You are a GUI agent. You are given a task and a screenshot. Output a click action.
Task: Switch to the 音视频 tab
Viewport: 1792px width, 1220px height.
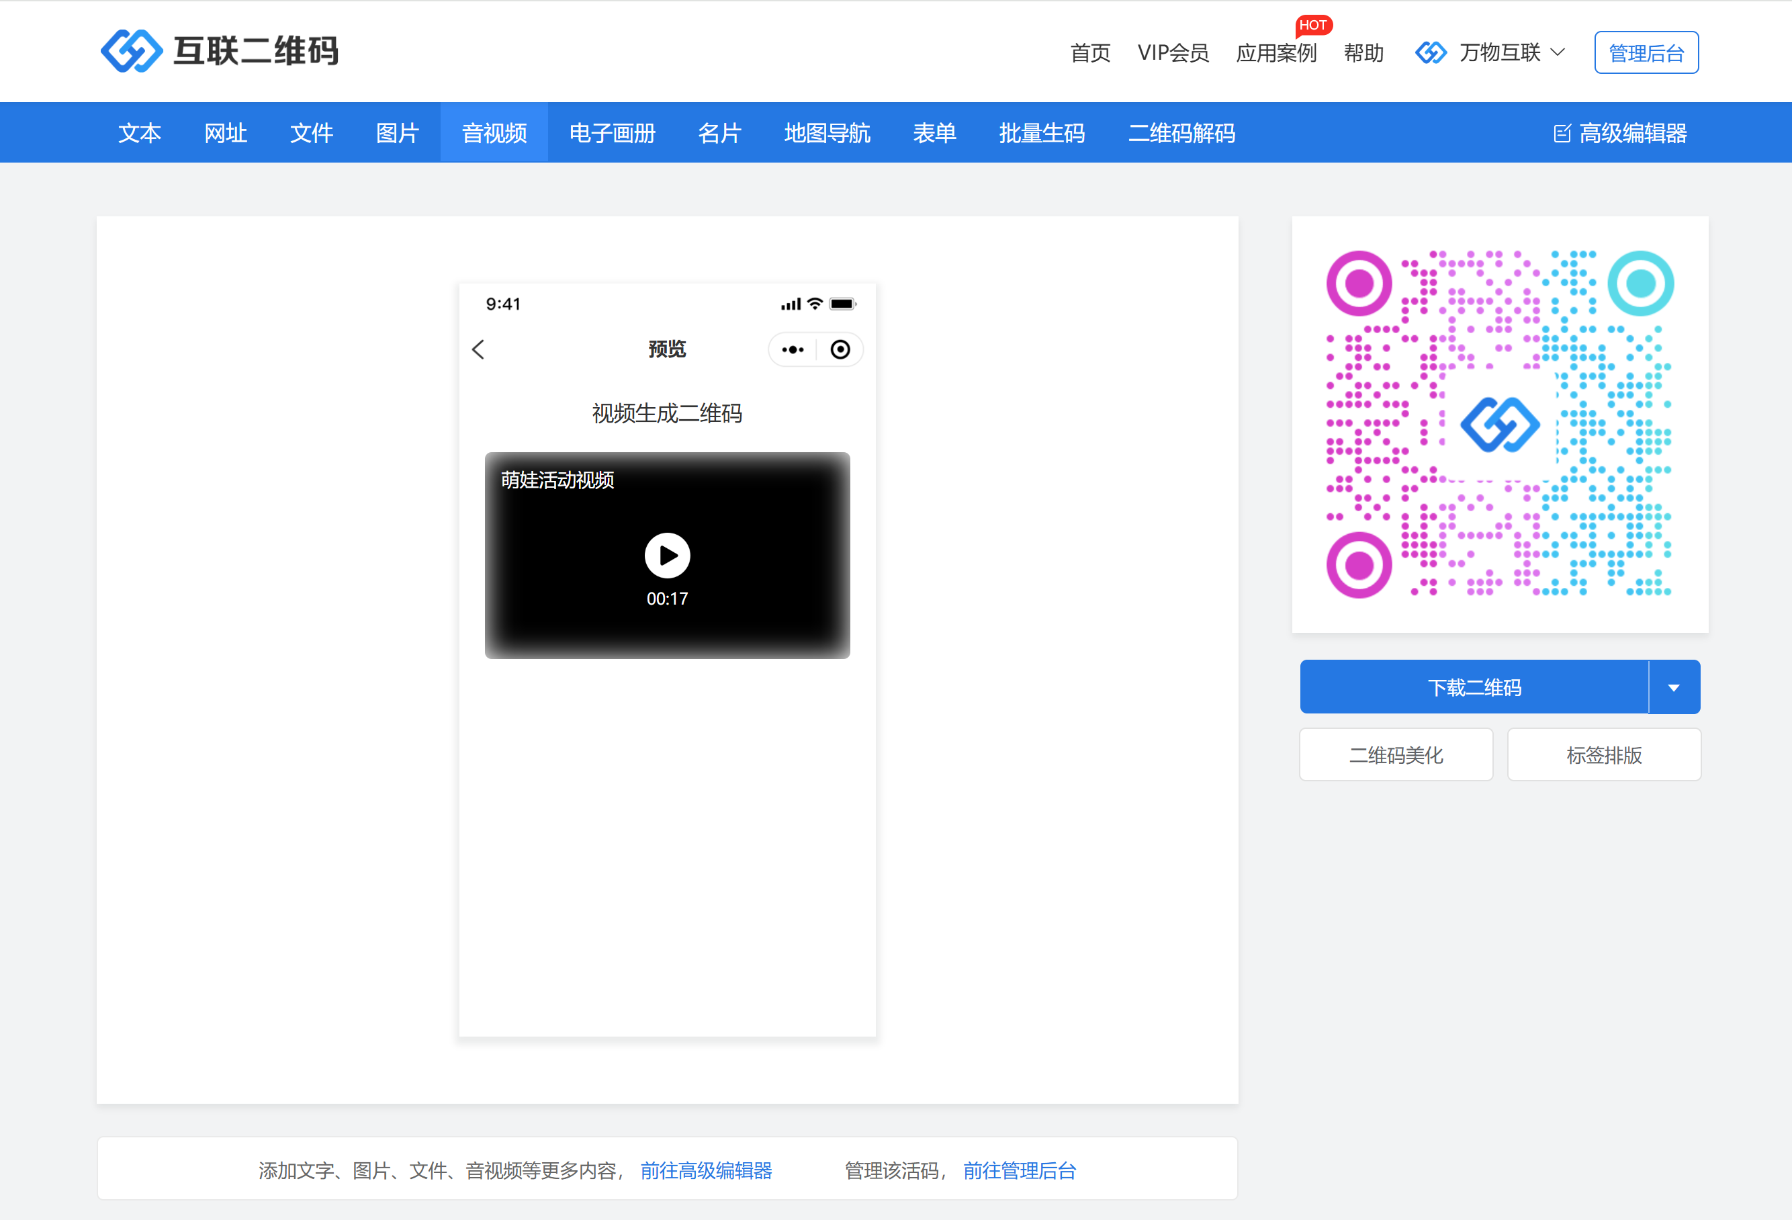[494, 134]
